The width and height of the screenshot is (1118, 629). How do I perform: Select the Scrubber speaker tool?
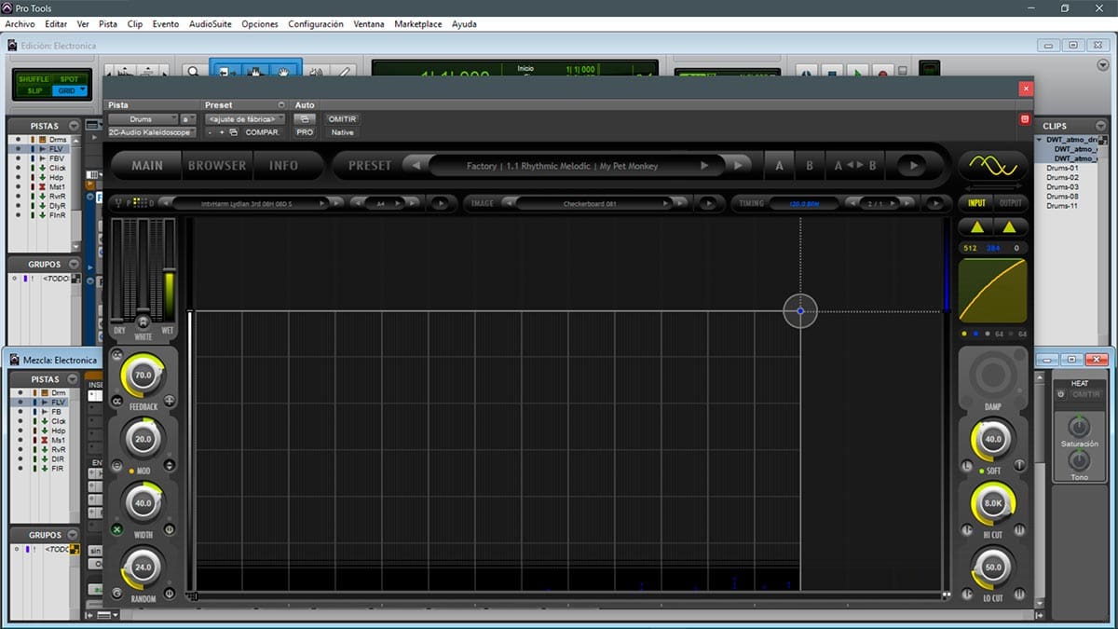coord(316,71)
